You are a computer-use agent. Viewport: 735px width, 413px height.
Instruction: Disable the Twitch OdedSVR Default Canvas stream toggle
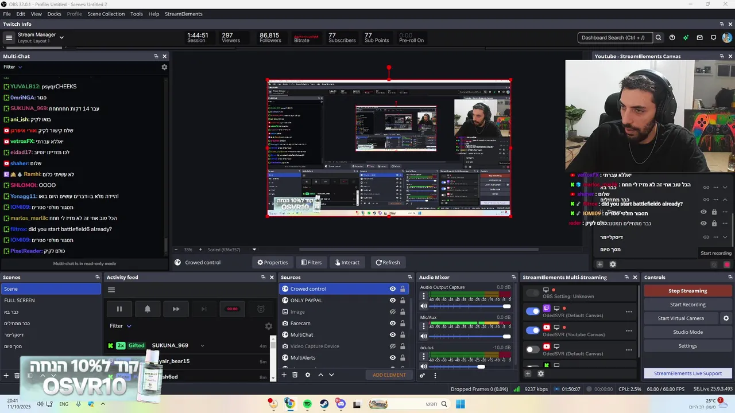click(533, 311)
